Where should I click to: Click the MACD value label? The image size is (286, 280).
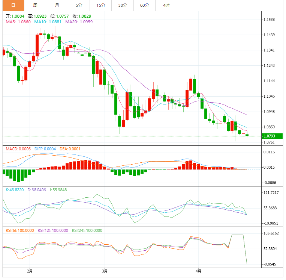pos(18,149)
